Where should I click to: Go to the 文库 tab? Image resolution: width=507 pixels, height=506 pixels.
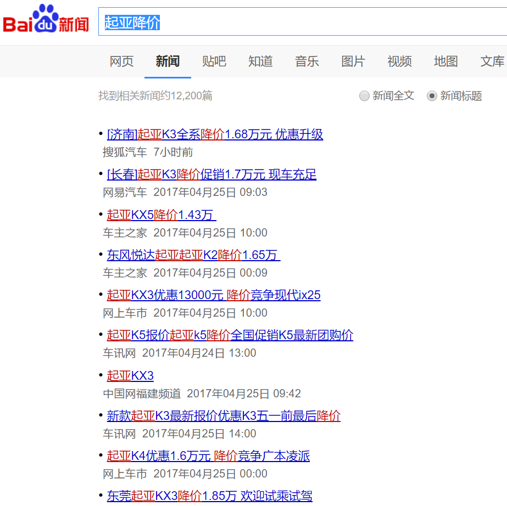pyautogui.click(x=492, y=61)
